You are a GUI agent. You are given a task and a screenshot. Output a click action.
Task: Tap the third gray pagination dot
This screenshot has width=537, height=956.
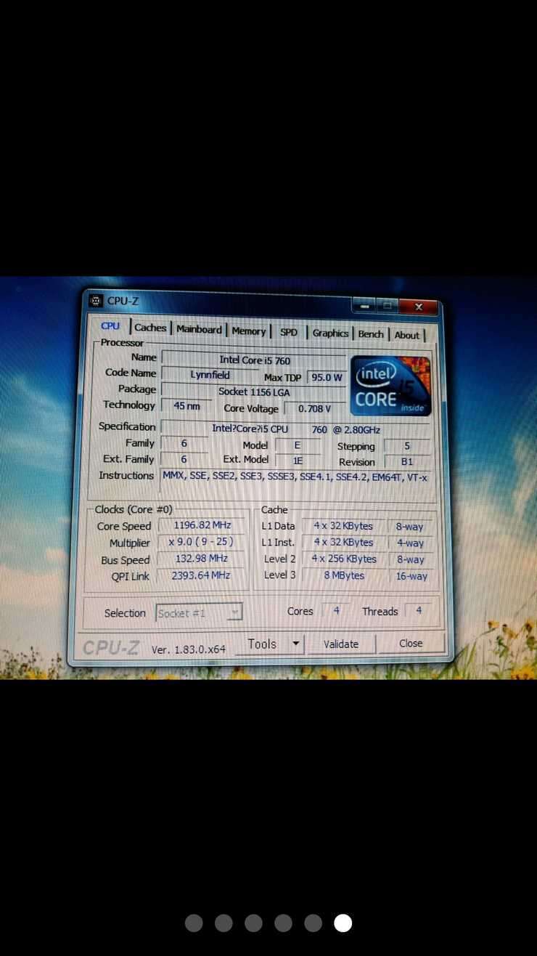click(x=253, y=923)
